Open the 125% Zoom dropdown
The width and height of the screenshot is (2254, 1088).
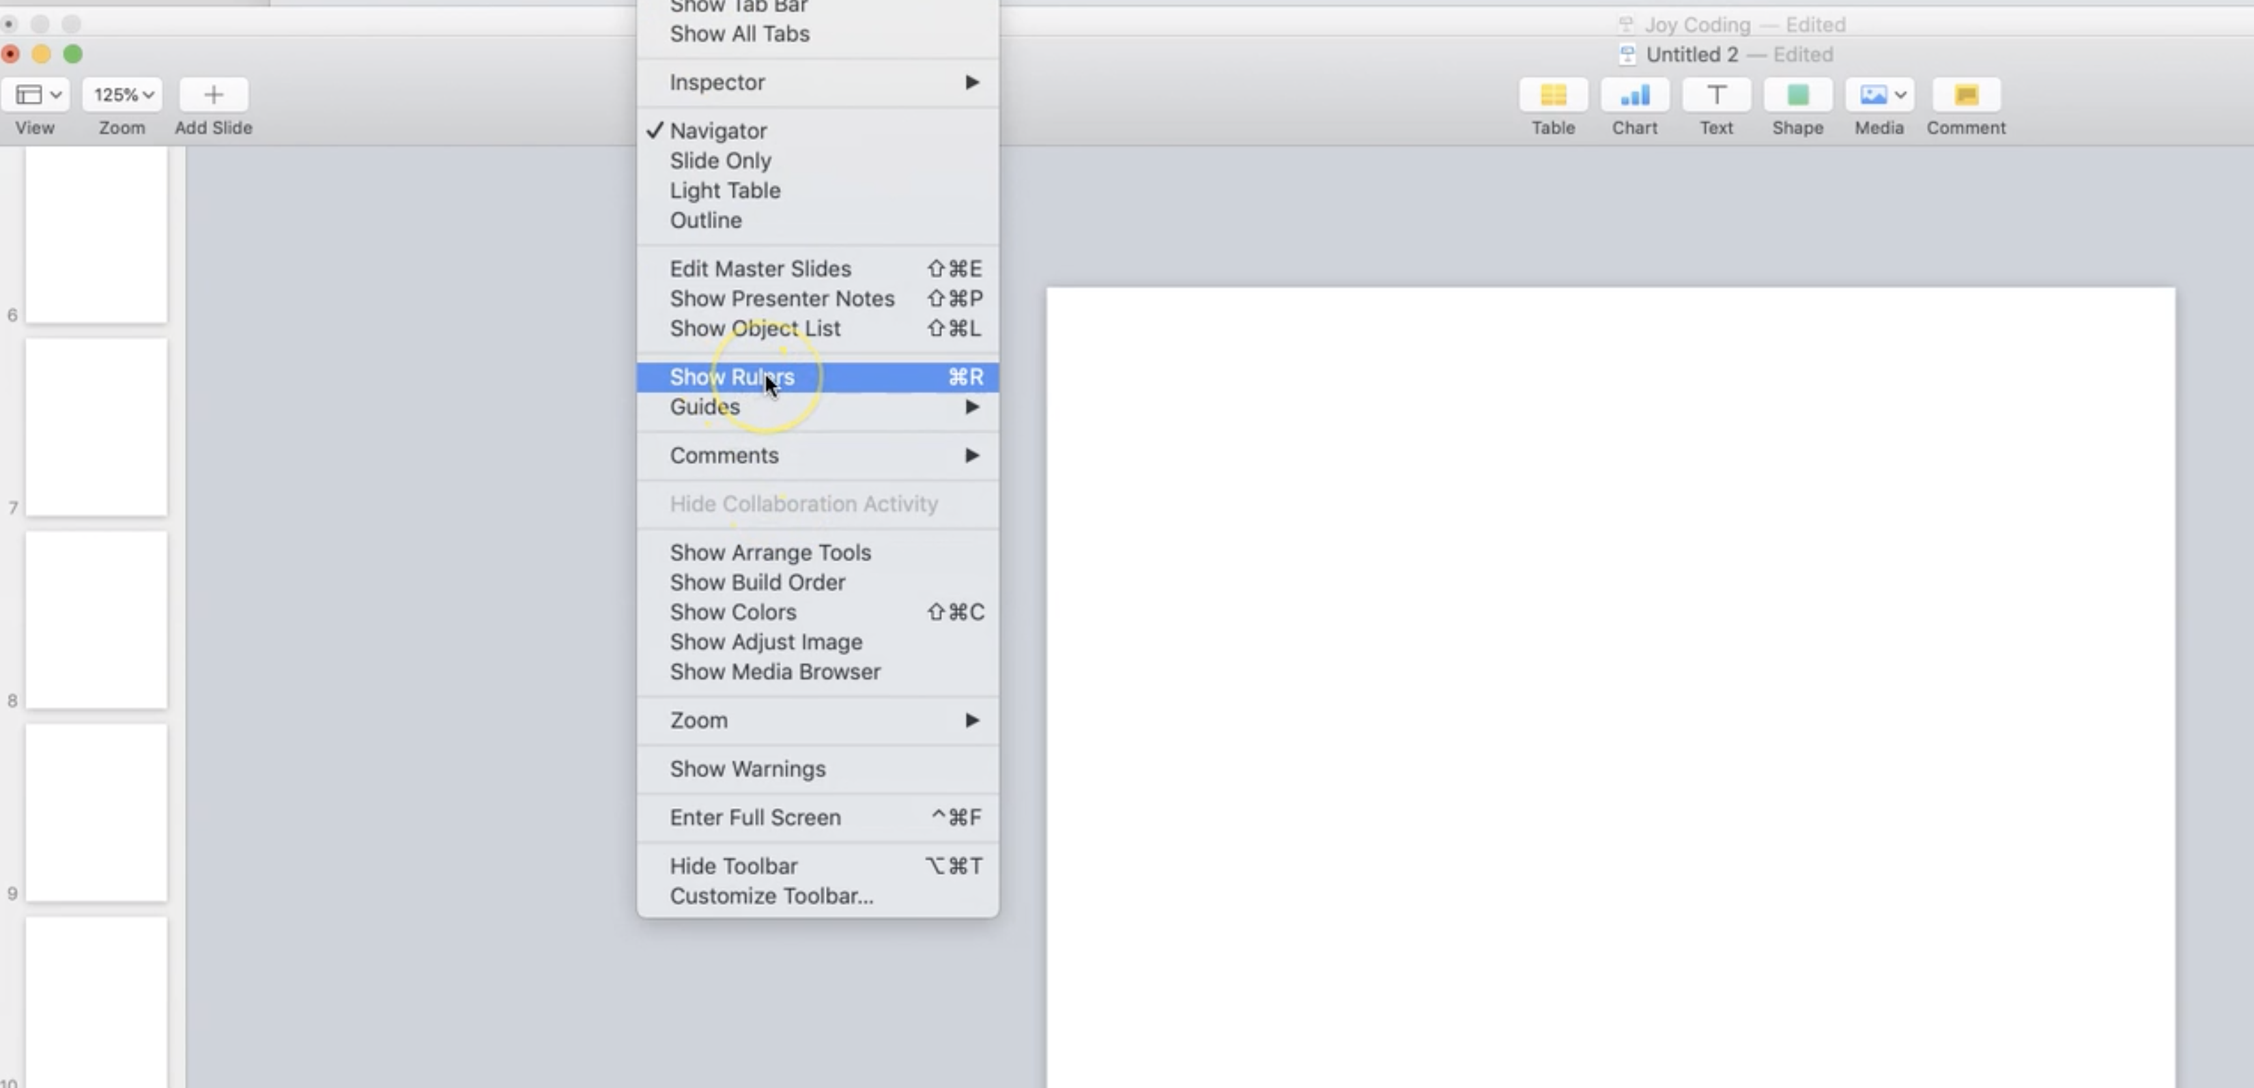click(122, 94)
